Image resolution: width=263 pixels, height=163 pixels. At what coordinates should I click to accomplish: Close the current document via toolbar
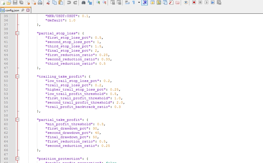click(x=28, y=2)
